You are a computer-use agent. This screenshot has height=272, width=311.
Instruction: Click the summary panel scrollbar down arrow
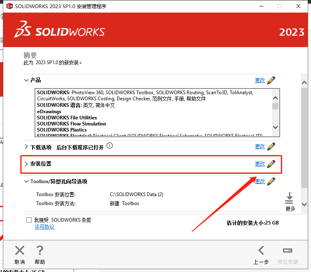[304, 204]
